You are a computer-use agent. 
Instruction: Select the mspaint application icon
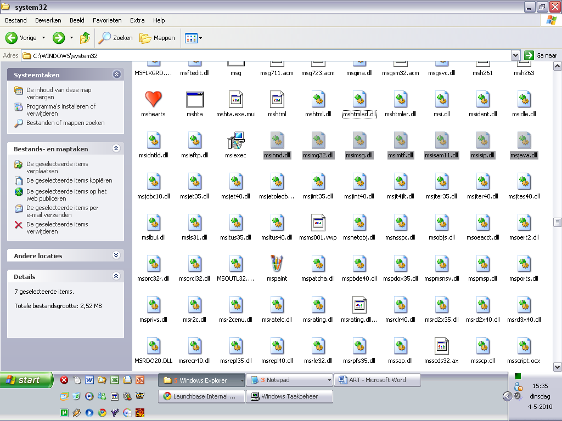[x=277, y=264]
